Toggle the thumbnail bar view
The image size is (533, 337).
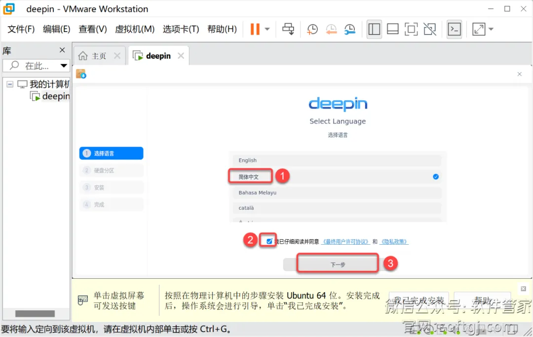coord(393,29)
